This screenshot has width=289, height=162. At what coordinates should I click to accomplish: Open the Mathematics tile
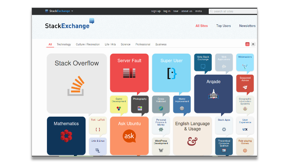66,136
